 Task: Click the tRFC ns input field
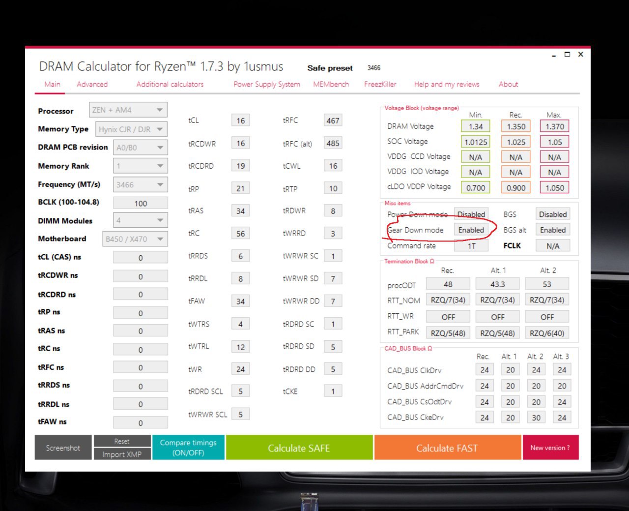point(141,367)
